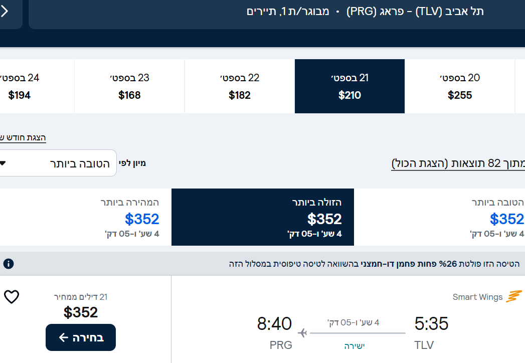Screen dimensions: 525x363
Task: Click the airplane icon on the route line
Action: [302, 333]
